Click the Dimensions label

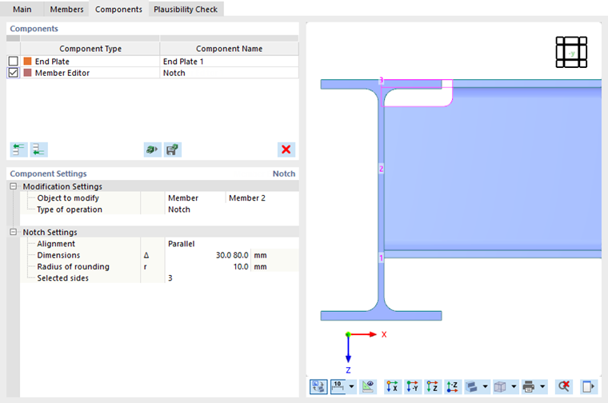(58, 255)
